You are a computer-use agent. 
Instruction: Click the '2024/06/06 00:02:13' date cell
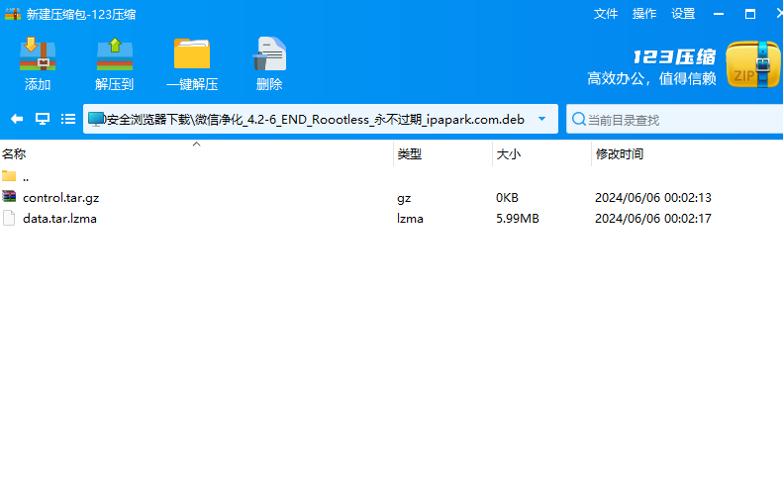click(x=653, y=198)
